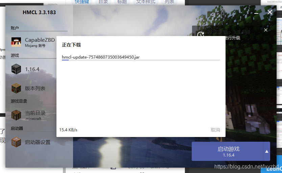Select the 快捷键 tab in background page
Viewport: 282px width, 173px height.
point(82,2)
